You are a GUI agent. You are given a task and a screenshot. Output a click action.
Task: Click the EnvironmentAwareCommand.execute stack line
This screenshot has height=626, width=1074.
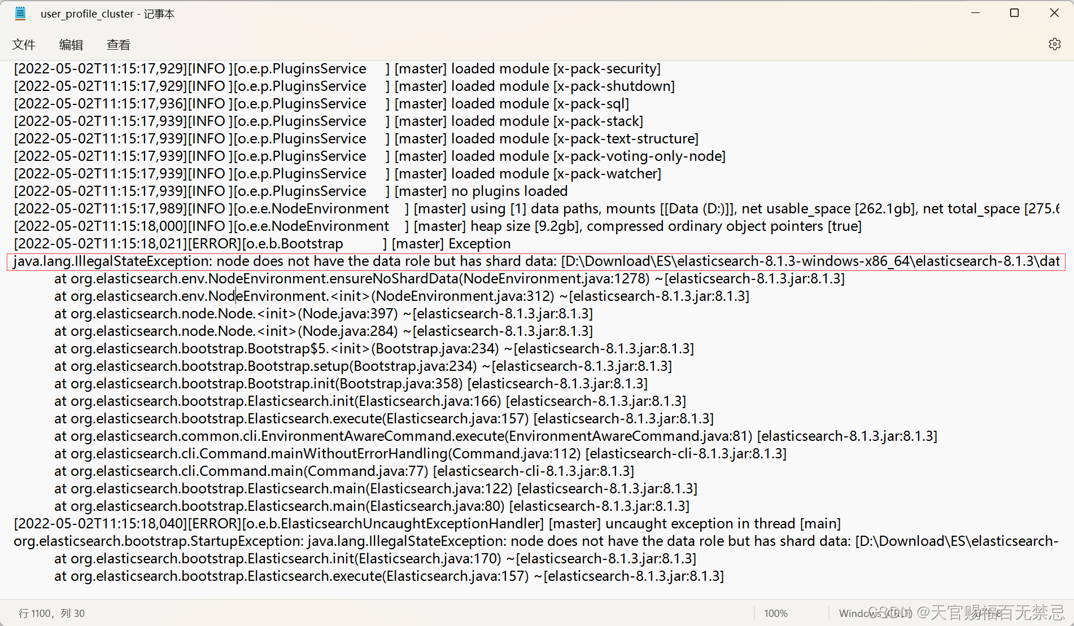point(496,436)
